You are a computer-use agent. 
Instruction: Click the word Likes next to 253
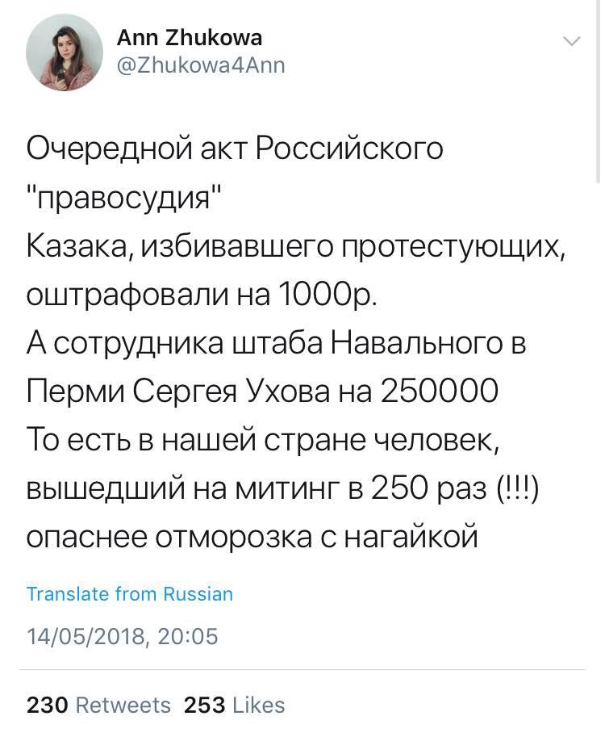tap(259, 705)
